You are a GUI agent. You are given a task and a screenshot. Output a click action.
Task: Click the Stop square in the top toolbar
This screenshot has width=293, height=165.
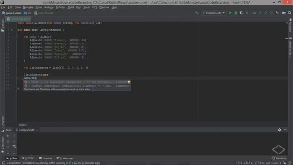[247, 13]
